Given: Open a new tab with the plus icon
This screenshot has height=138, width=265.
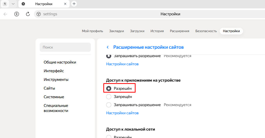Looking at the screenshot, I should 74,4.
